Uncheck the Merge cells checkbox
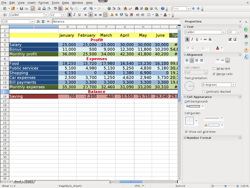The height and width of the screenshot is (188, 250). click(x=214, y=74)
